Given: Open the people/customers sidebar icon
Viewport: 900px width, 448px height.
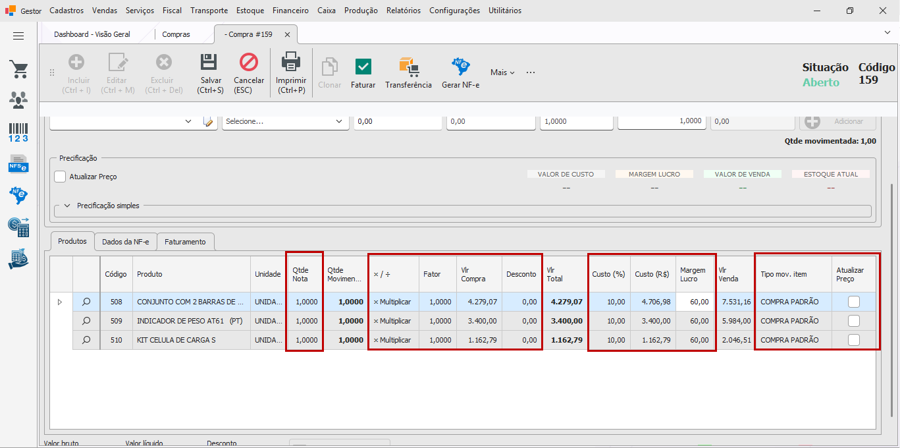Looking at the screenshot, I should point(18,100).
